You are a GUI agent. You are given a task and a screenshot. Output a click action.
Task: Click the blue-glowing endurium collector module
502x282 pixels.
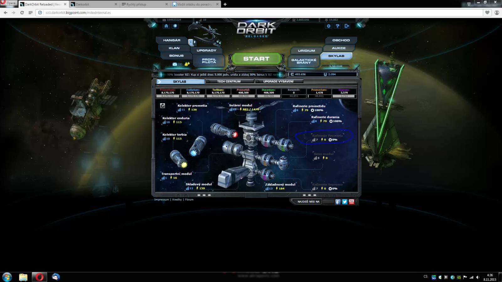point(198,146)
